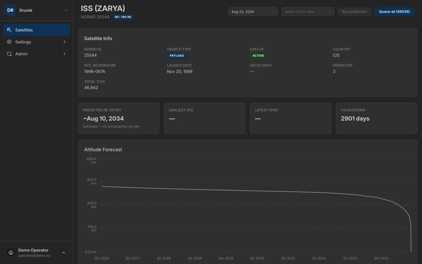422x264 pixels.
Task: Click the EARLIEST (P5) card label
Action: [181, 110]
